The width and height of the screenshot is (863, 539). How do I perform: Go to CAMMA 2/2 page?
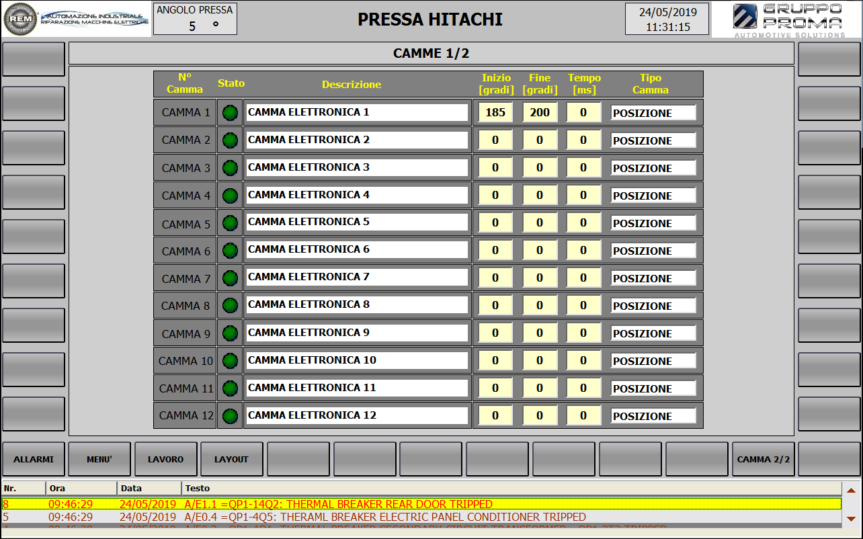(764, 459)
